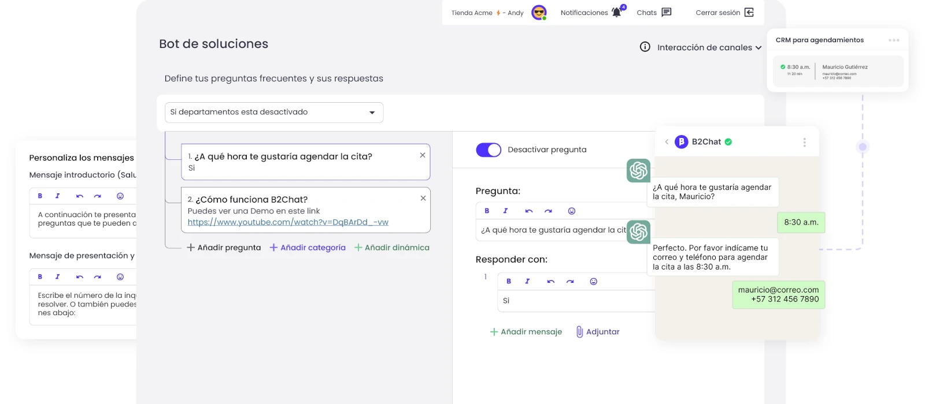
Task: Go back with the B2Chat chat arrow
Action: (667, 142)
